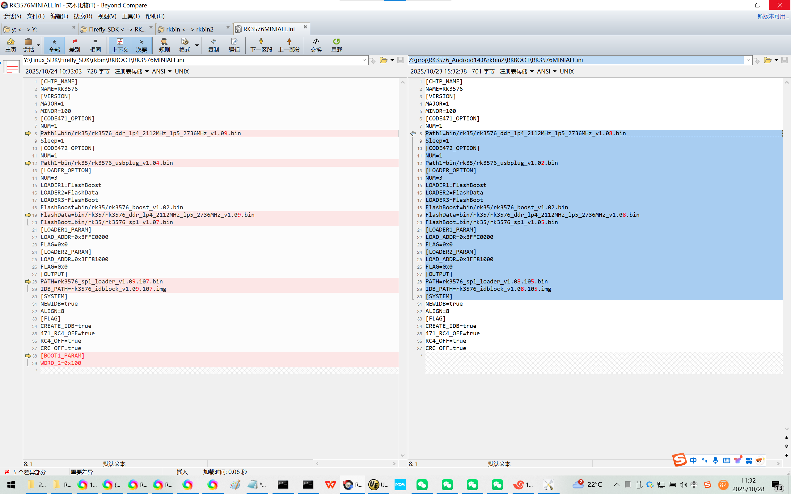Viewport: 791px width, 494px height.
Task: Toggle Show All (全部) display filter
Action: [x=54, y=45]
